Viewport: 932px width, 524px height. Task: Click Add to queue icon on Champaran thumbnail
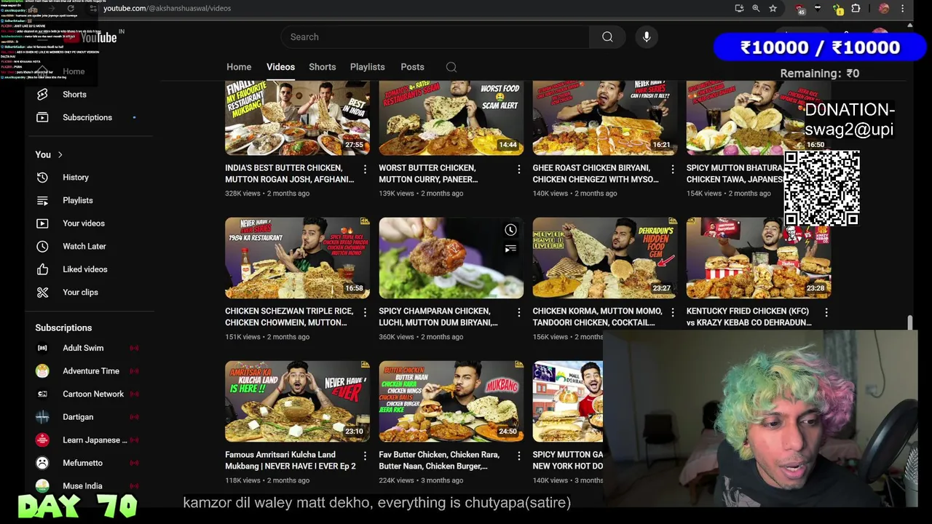pos(510,249)
